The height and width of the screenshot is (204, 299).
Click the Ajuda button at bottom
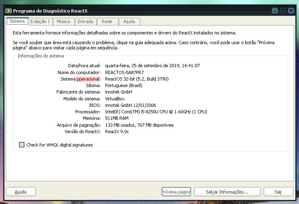[21, 192]
